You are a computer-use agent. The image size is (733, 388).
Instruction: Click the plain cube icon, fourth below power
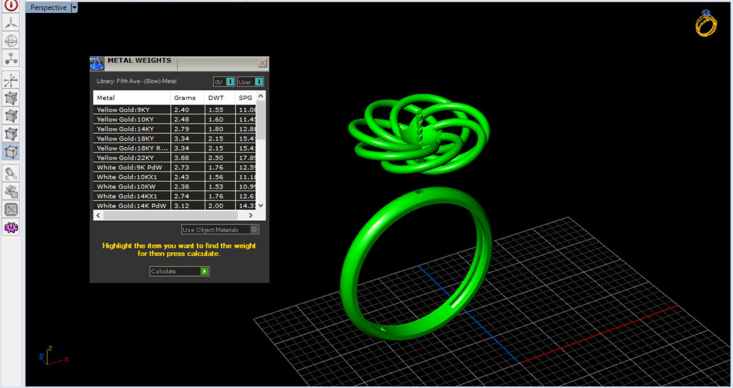coord(11,134)
